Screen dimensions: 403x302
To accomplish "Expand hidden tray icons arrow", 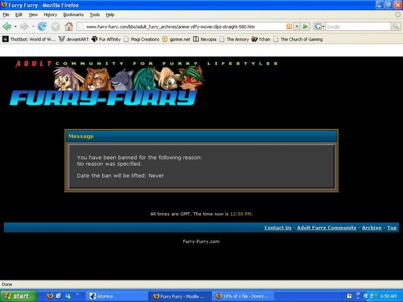I will pos(366,296).
